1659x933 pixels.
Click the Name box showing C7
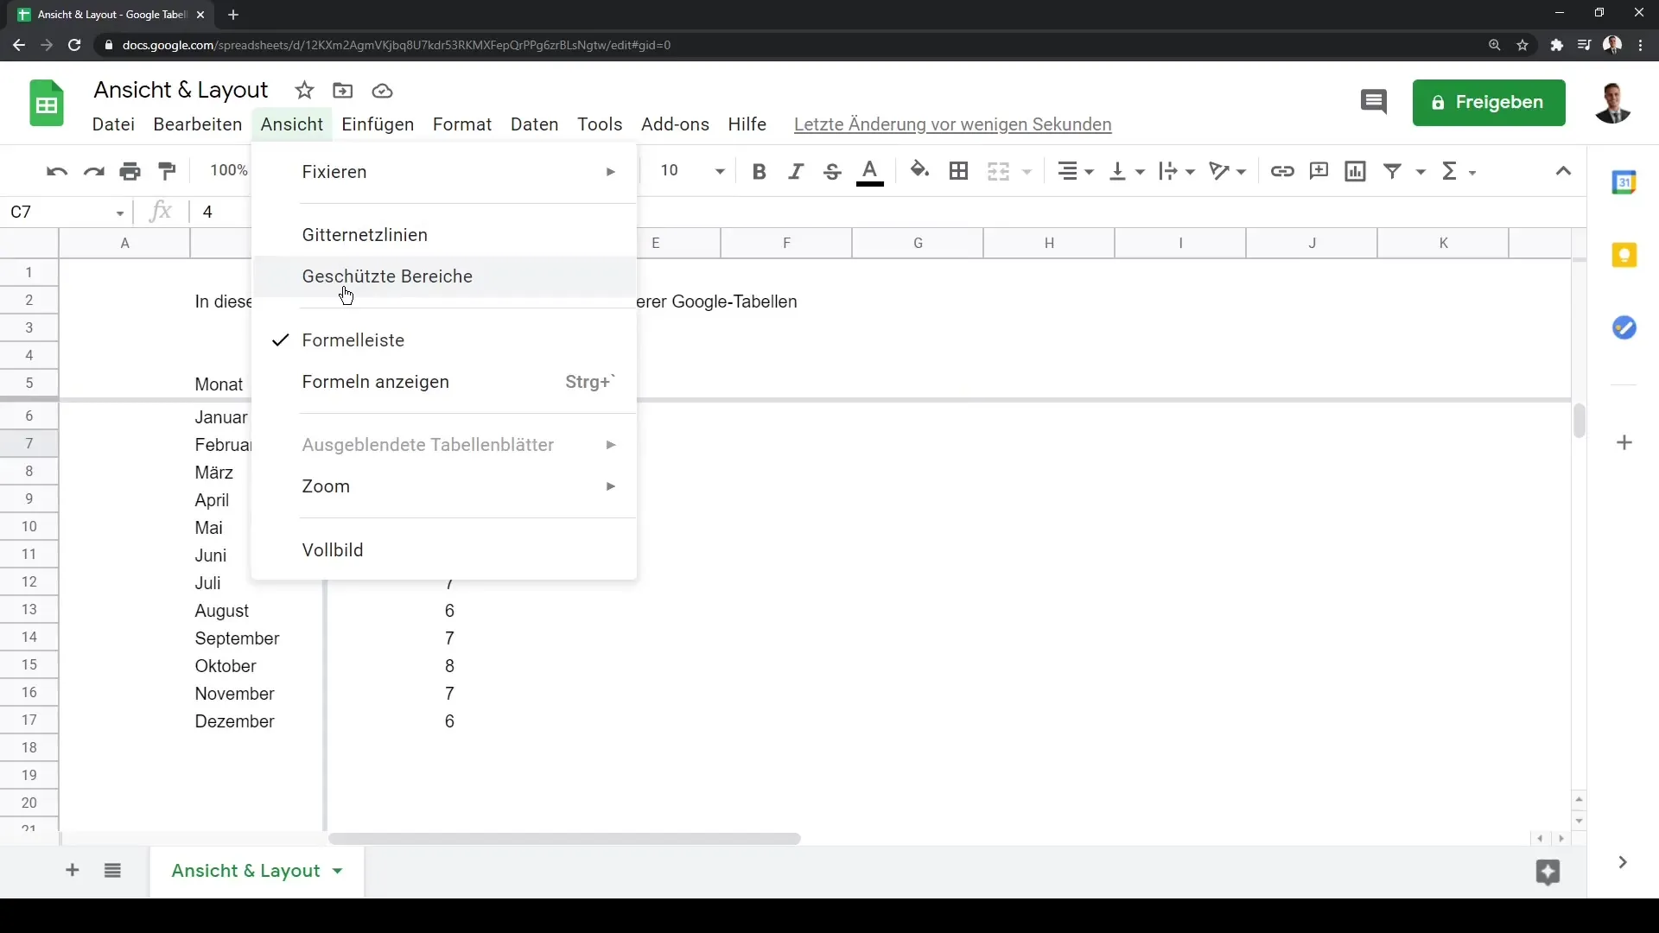click(67, 212)
